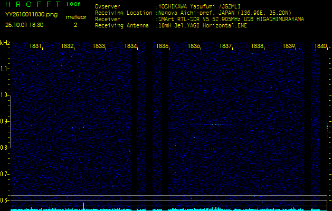
Task: Click the Receiver SMArt RTL-SDR V5 line
Action: 231,20
